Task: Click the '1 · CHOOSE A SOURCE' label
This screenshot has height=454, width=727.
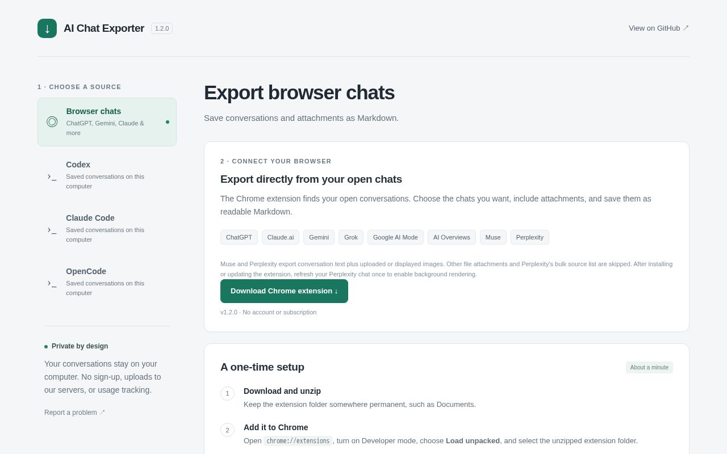Action: 80,87
